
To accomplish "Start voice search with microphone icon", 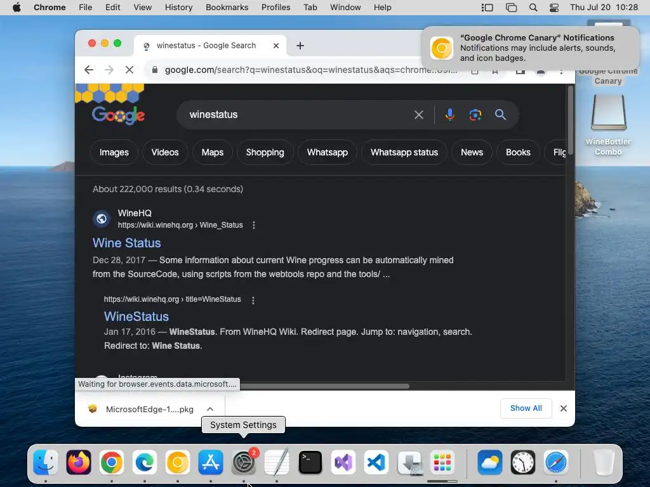I will 450,115.
